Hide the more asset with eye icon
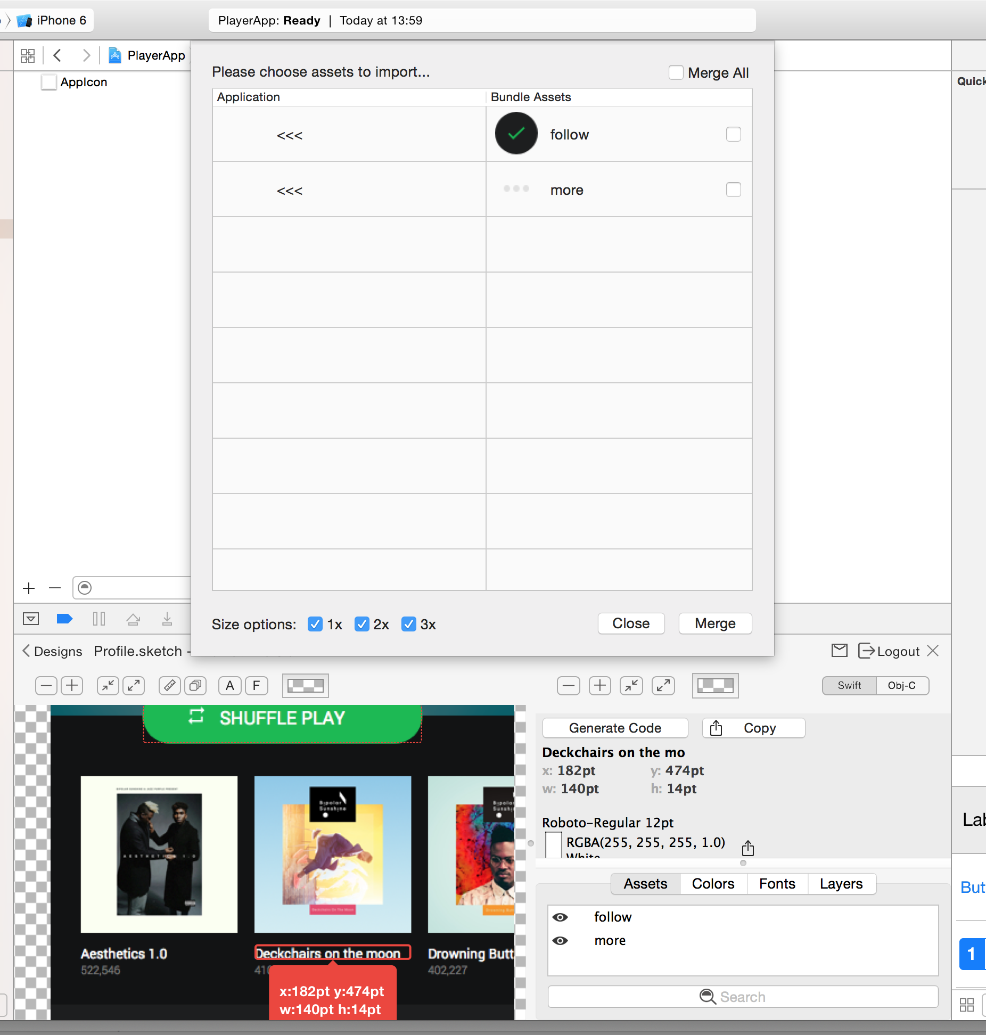This screenshot has height=1035, width=986. (560, 940)
